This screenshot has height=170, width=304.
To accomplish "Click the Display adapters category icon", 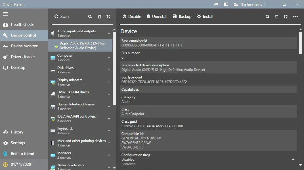I will click(53, 82).
